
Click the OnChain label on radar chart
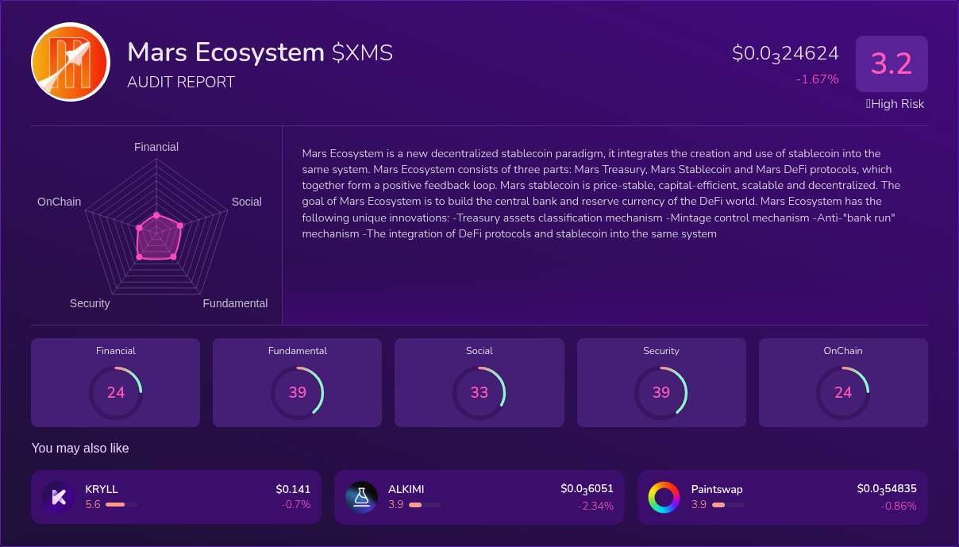tap(60, 202)
